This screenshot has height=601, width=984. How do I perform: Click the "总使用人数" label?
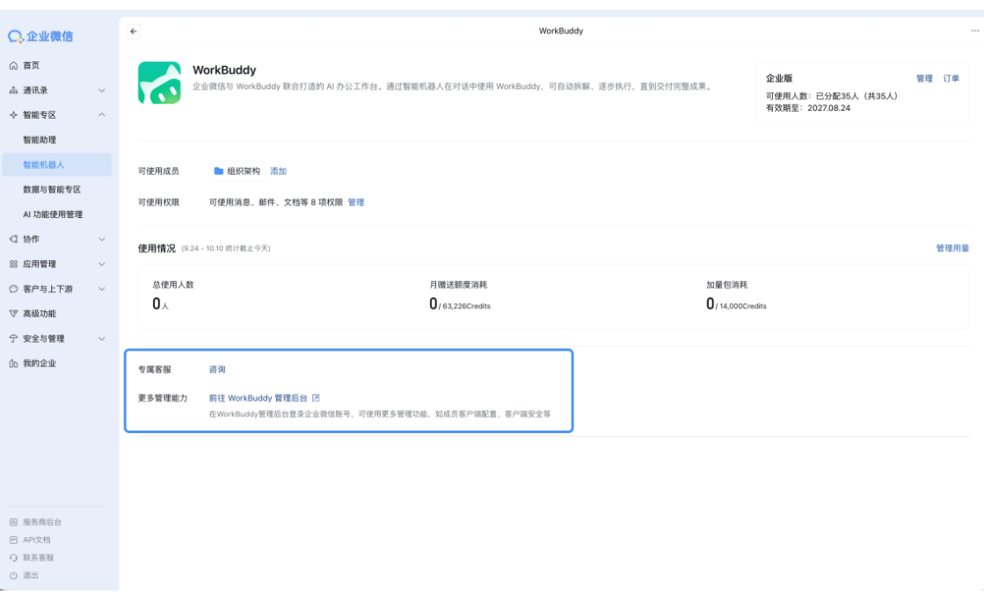173,285
